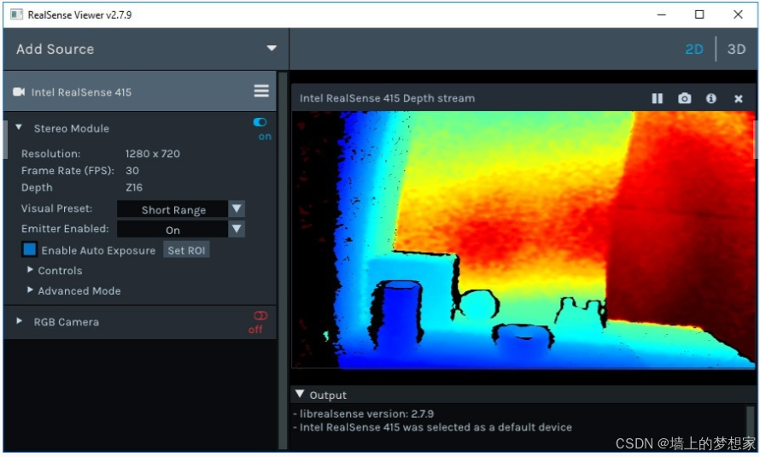760x457 pixels.
Task: Click the Frame Rate value 30
Action: [132, 171]
